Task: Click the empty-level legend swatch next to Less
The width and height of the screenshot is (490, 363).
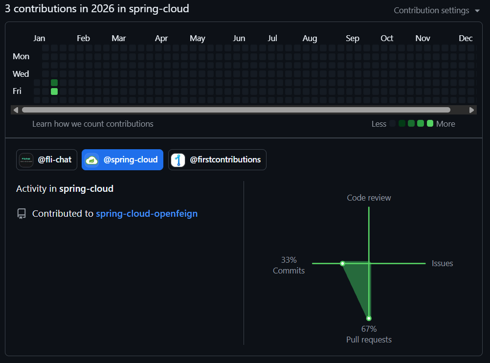Action: click(393, 123)
